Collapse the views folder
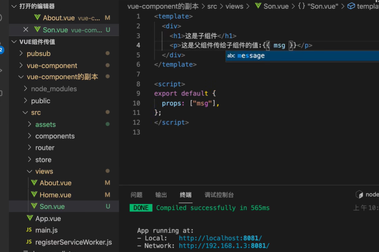Viewport: 379px width, 252px height. tap(30, 171)
